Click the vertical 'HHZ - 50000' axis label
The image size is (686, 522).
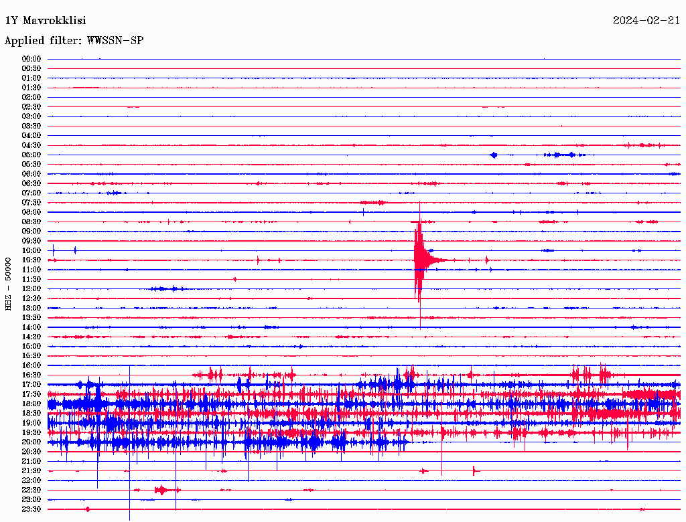(x=8, y=284)
